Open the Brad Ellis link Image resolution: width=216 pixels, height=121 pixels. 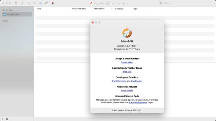coord(127,72)
